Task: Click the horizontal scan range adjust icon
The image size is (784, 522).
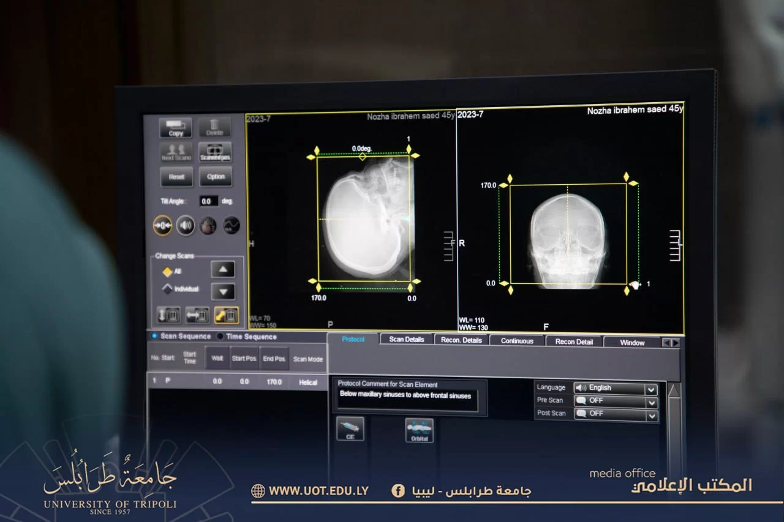Action: (x=197, y=315)
